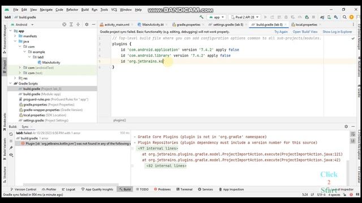The width and height of the screenshot is (362, 203).
Task: Click Open 'Build' View link
Action: pos(305,32)
